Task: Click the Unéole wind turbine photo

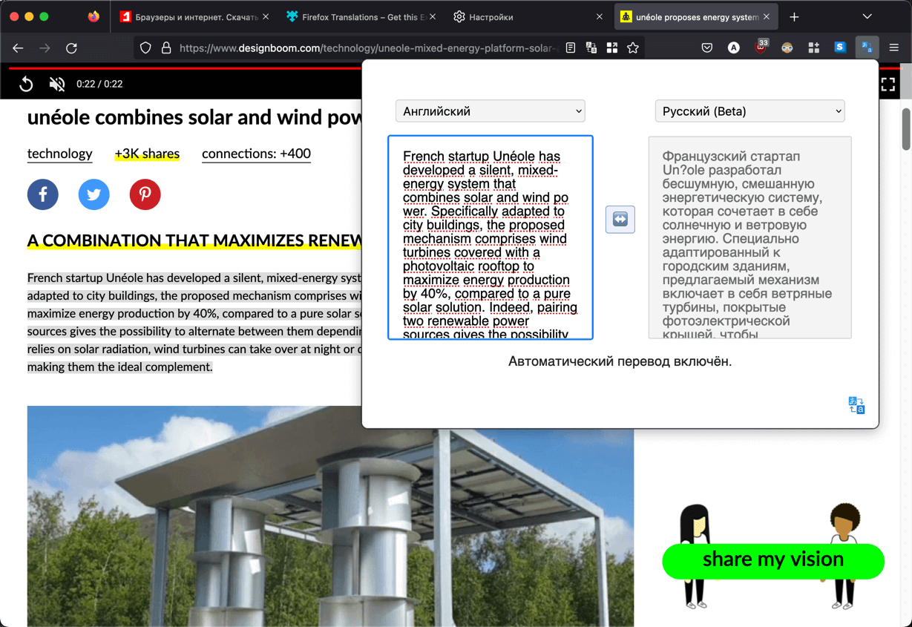Action: (330, 516)
